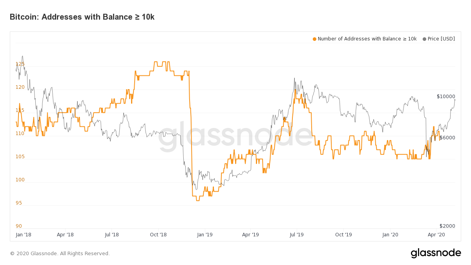Toggle the 'Price [USD]' legend label
471x265 pixels.
coord(441,39)
